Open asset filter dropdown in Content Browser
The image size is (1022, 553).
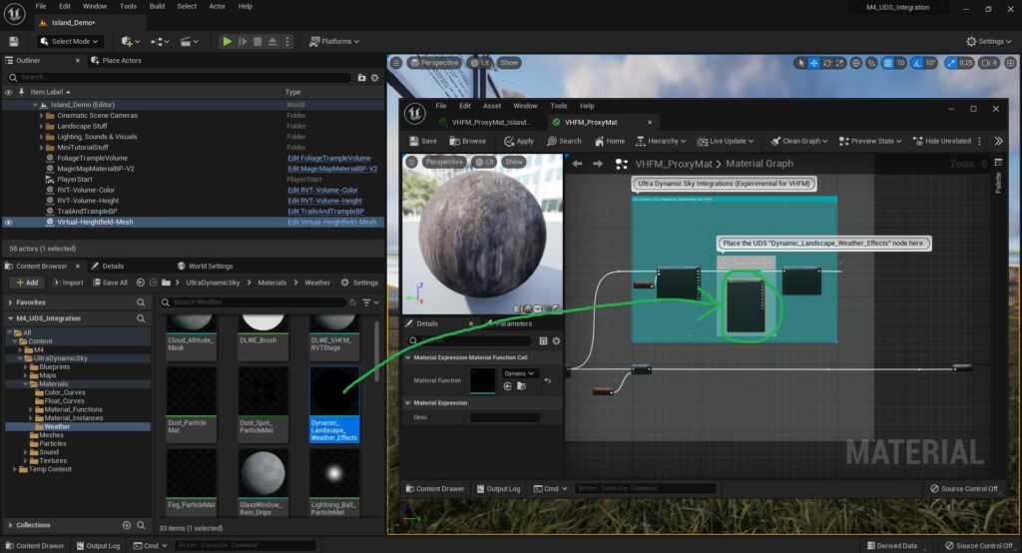[x=371, y=301]
